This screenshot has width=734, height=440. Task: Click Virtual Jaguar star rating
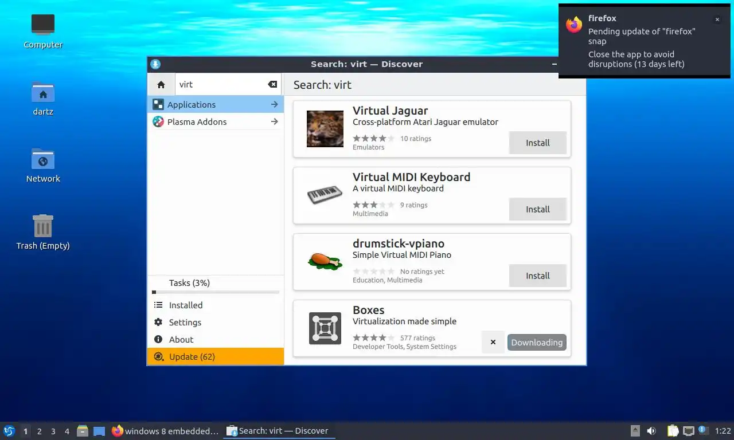pos(373,138)
